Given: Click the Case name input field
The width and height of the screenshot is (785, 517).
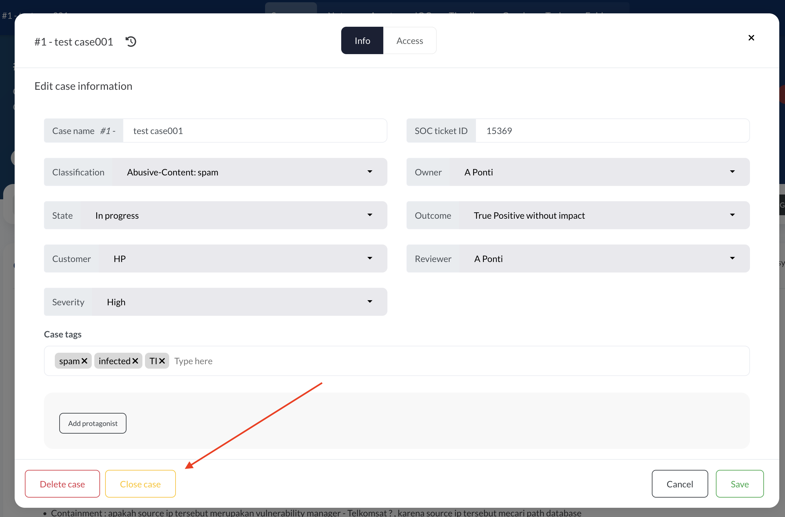Looking at the screenshot, I should [255, 131].
